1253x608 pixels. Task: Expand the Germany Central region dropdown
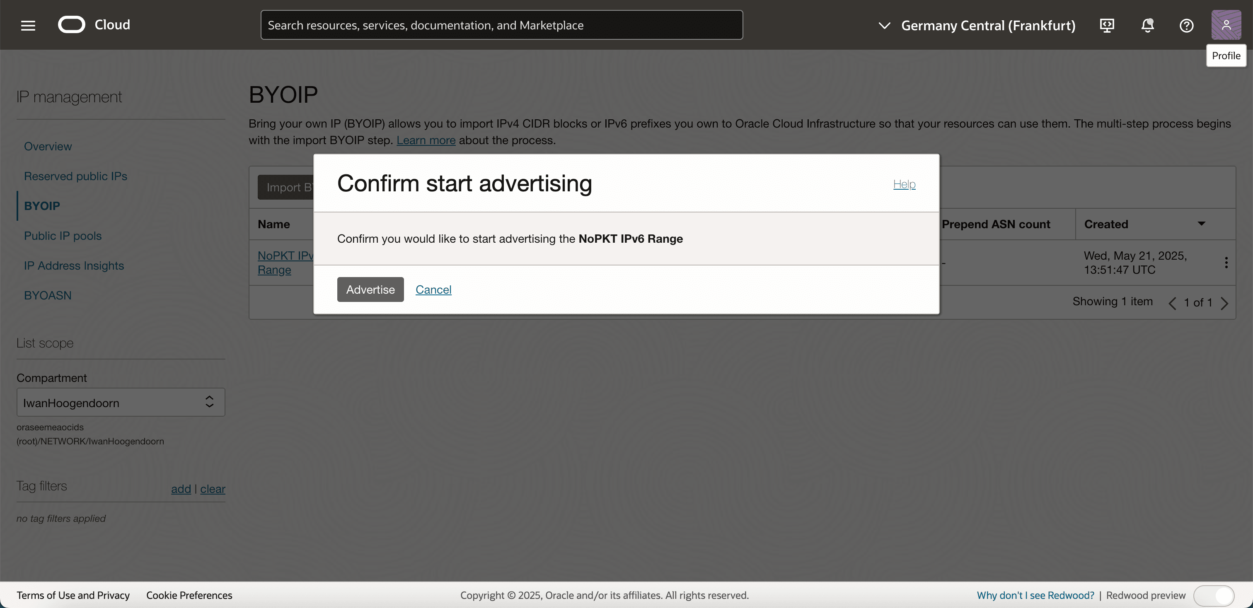point(978,25)
